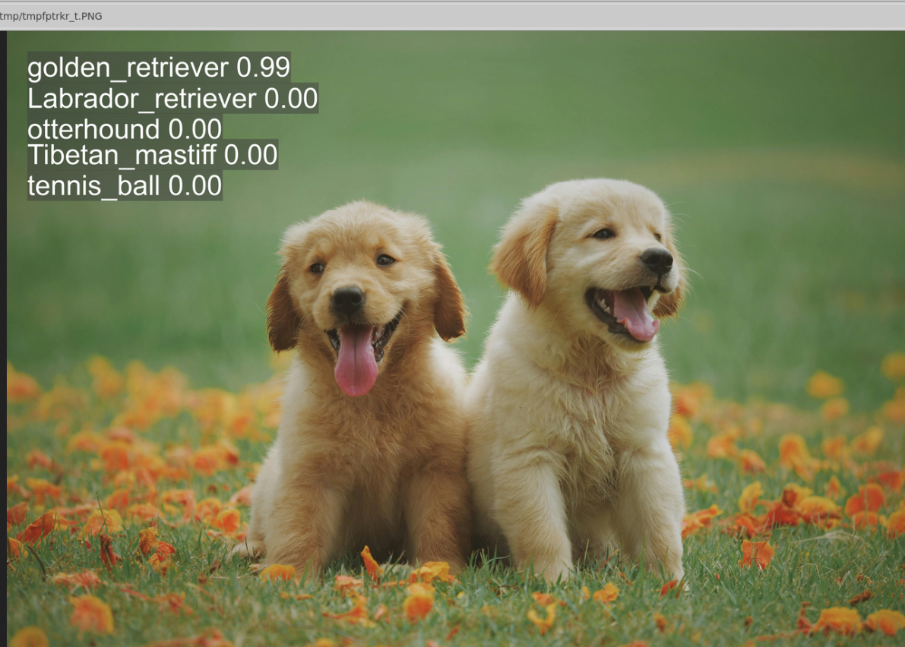Image resolution: width=905 pixels, height=647 pixels.
Task: Click the tmpfptrkr_t.PNG file name in title bar
Action: pyautogui.click(x=52, y=16)
